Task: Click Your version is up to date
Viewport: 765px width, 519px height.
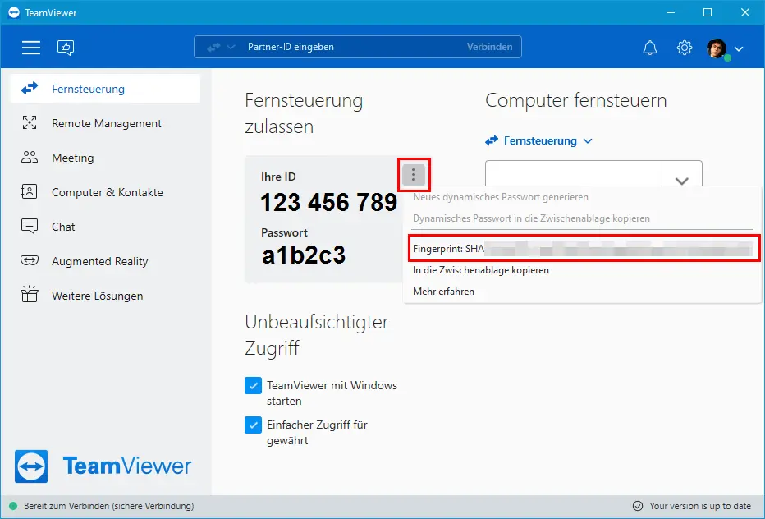Action: (x=700, y=506)
